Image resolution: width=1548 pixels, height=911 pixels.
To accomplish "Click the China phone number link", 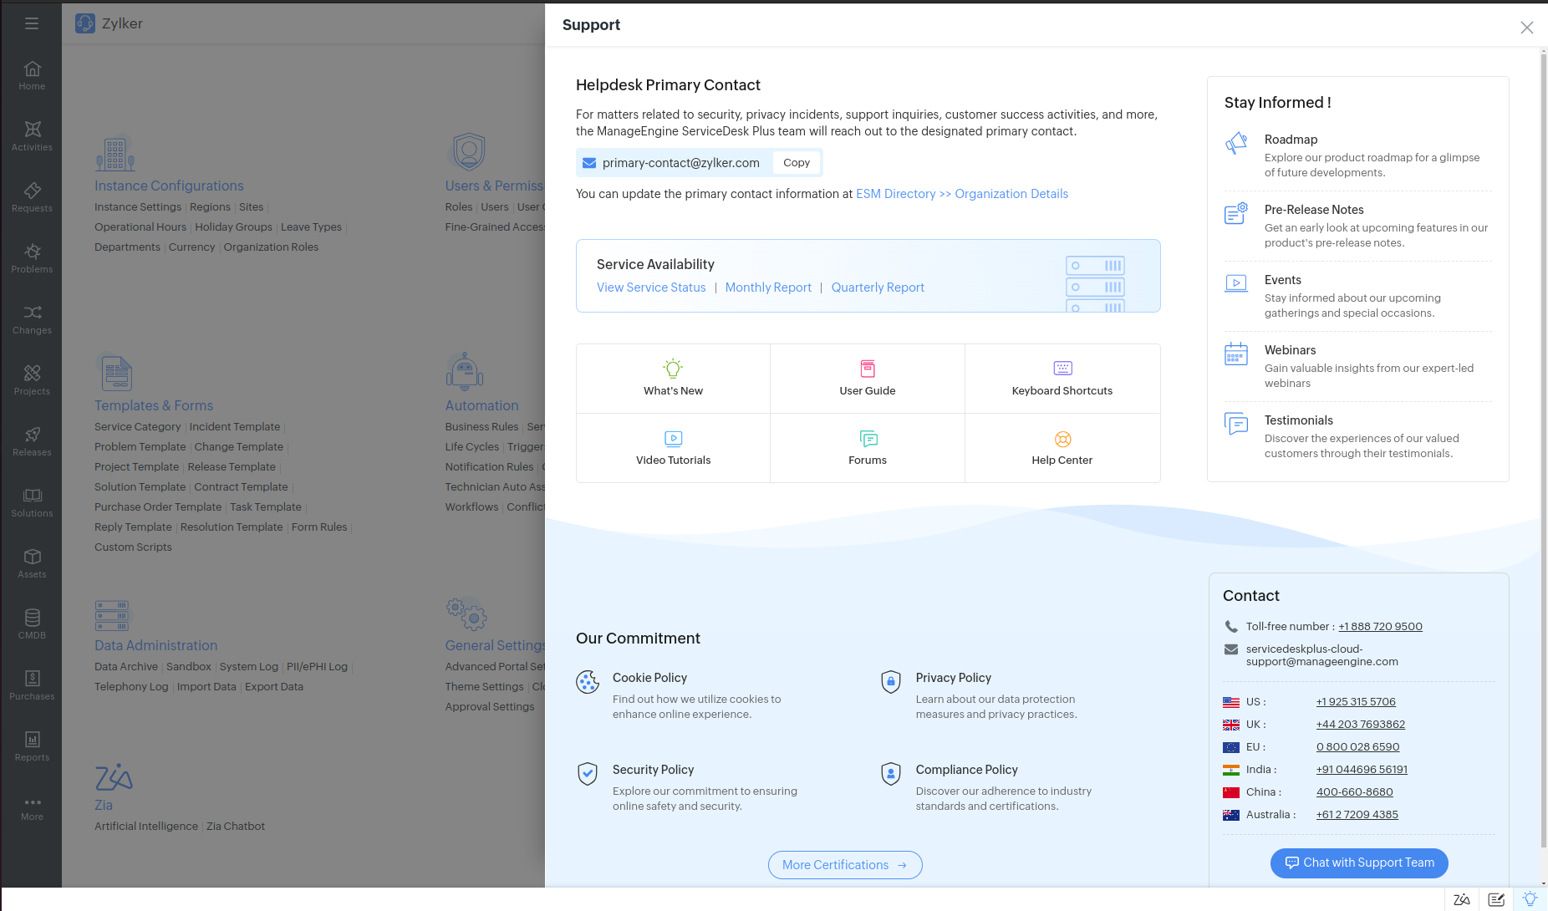I will tap(1354, 792).
